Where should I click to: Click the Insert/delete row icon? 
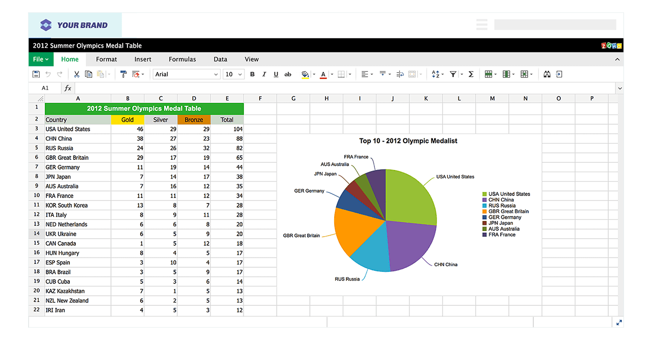click(x=488, y=74)
